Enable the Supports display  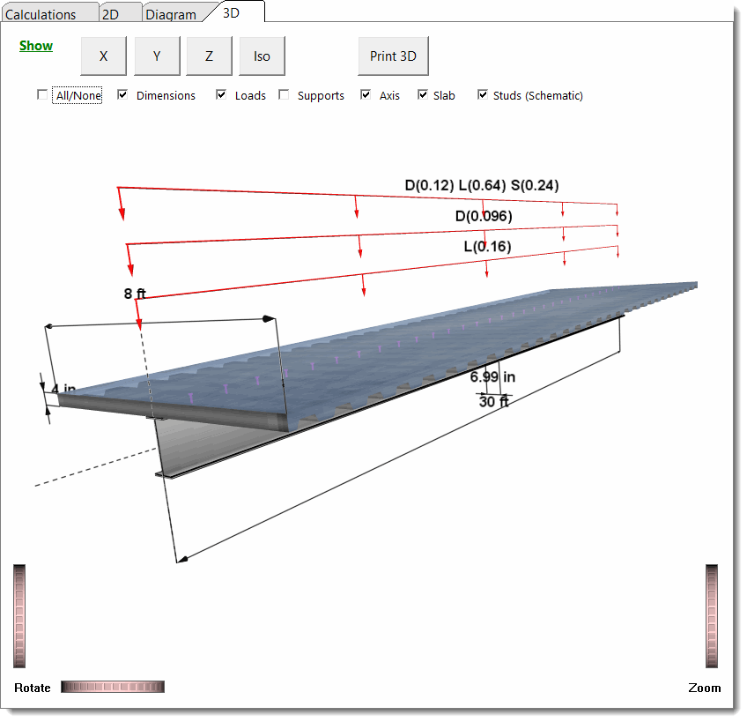tap(284, 94)
